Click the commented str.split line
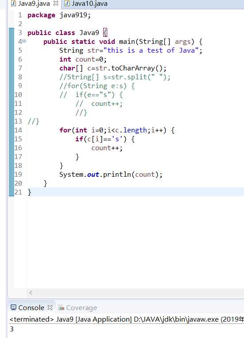This screenshot has height=338, width=244. pyautogui.click(x=115, y=77)
